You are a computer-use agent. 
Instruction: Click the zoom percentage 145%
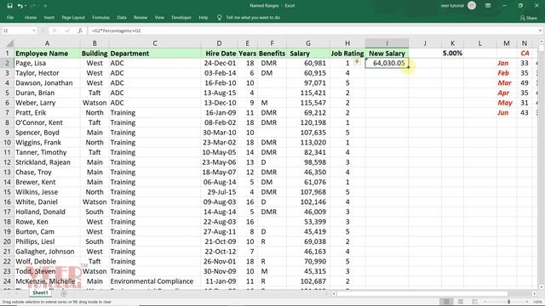point(537,302)
